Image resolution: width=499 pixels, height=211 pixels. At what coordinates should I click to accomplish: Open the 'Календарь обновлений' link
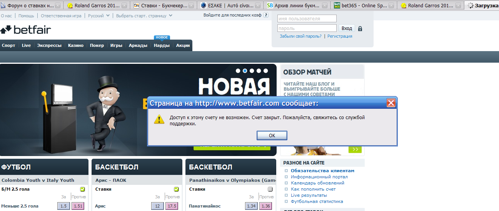[317, 183]
